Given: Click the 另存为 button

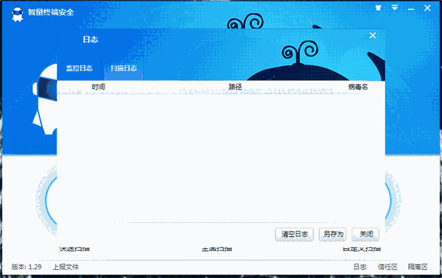Looking at the screenshot, I should pos(332,234).
